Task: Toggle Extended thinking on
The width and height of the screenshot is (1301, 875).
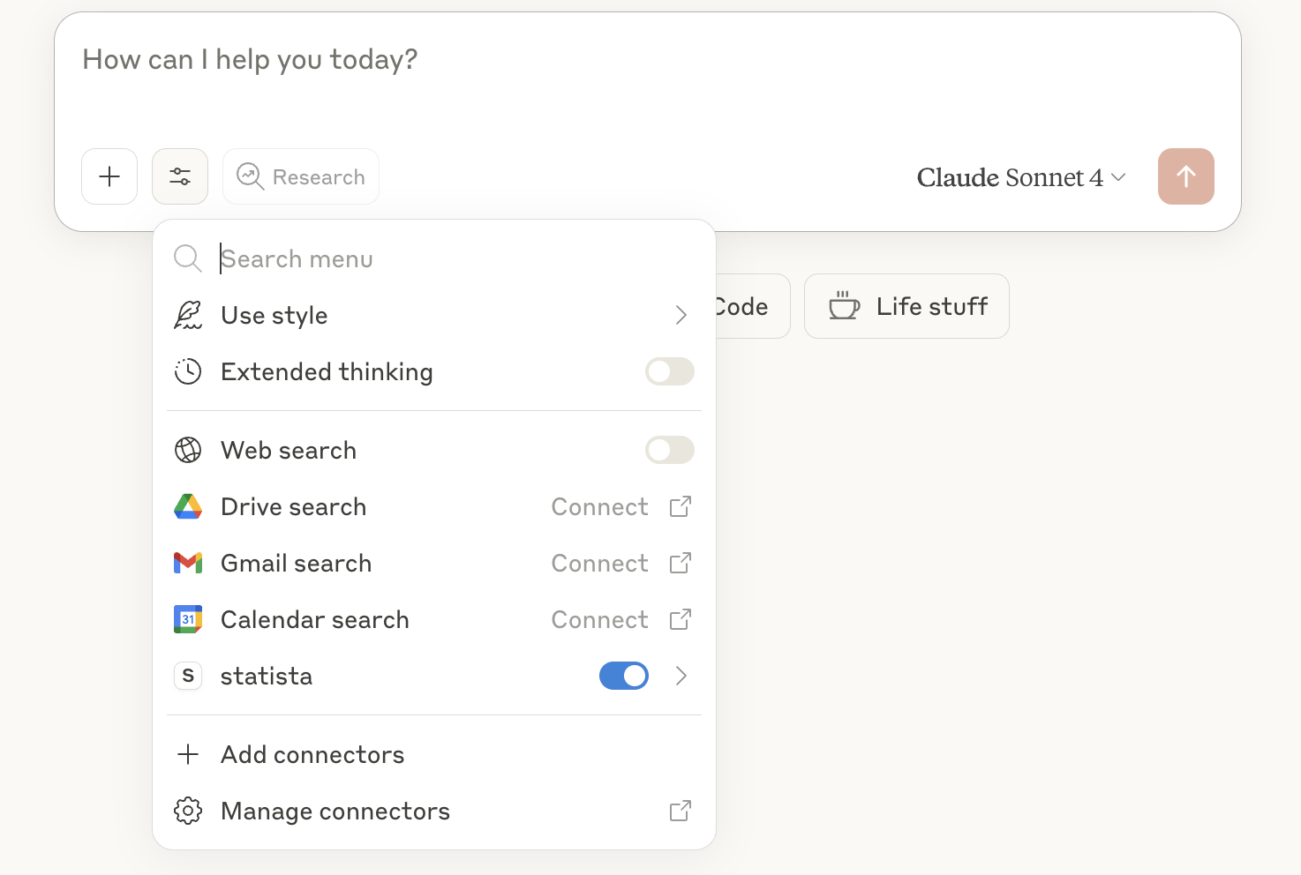Action: (x=670, y=371)
